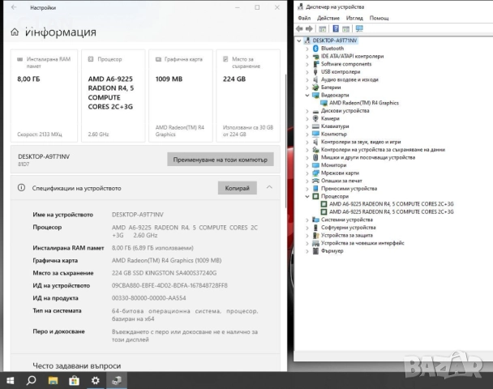The width and height of the screenshot is (493, 389).
Task: Select the second AMD A6-9225 processor entry
Action: click(x=391, y=212)
